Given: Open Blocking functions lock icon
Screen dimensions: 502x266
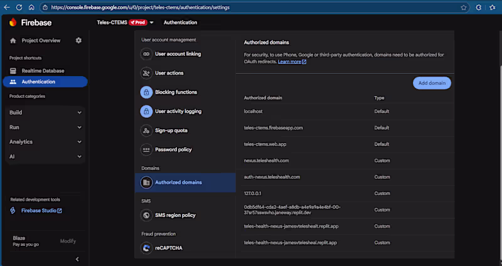Looking at the screenshot, I should pos(146,92).
